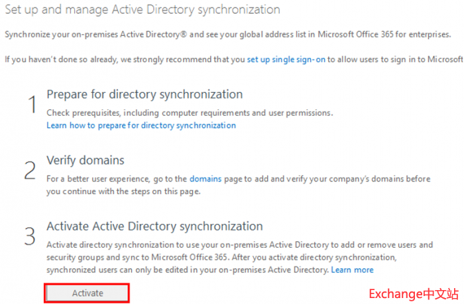Select the 'Prepare for directory synchronization' heading
Screen dimensions: 464x304
(x=145, y=94)
